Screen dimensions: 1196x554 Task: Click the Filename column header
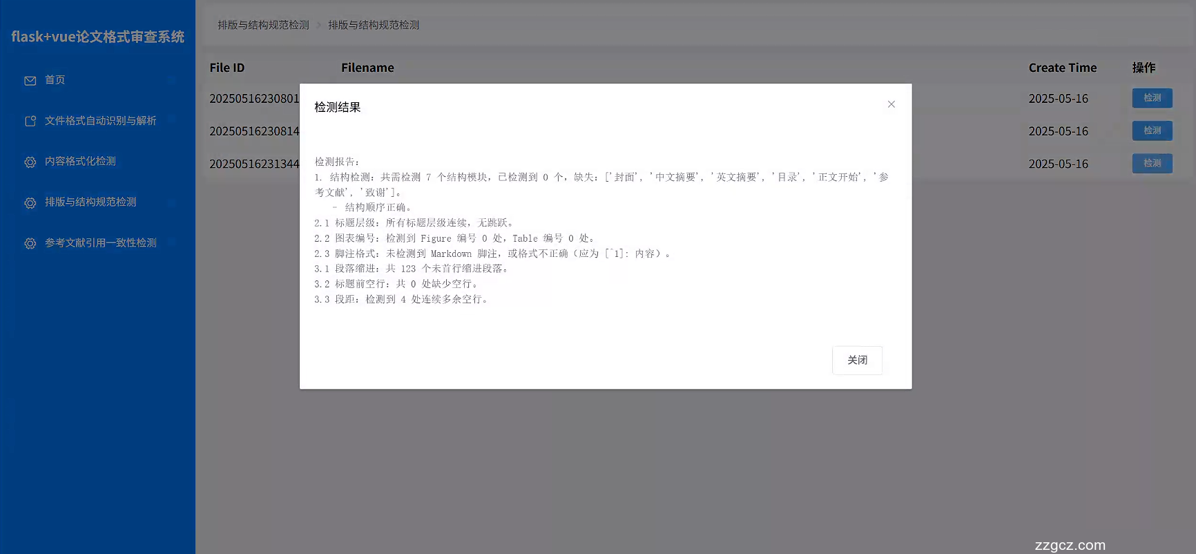point(367,68)
